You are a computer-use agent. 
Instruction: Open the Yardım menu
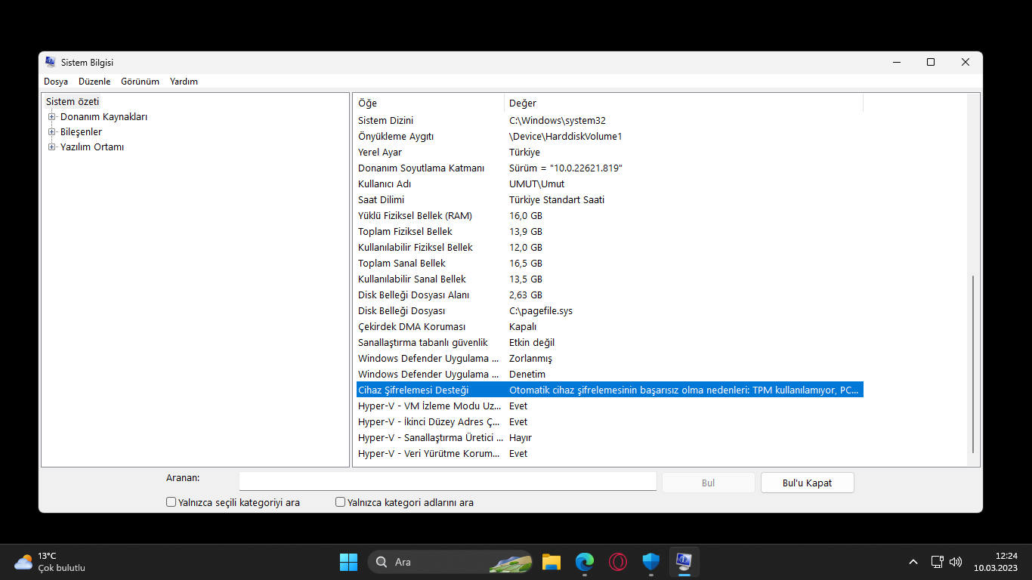click(184, 82)
